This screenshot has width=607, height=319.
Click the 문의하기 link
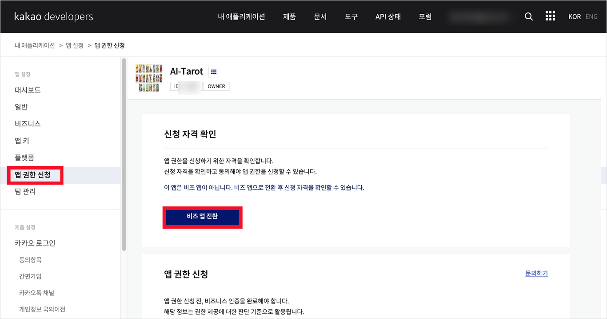coord(536,273)
